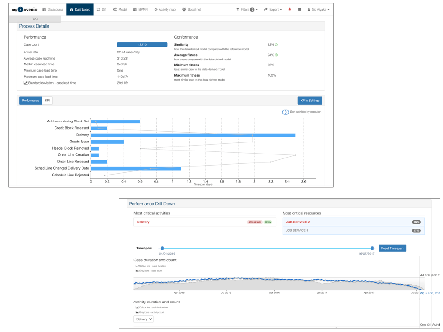Click the Average fitness smiley icon
Viewport: 443px width, 332px height.
pos(276,55)
